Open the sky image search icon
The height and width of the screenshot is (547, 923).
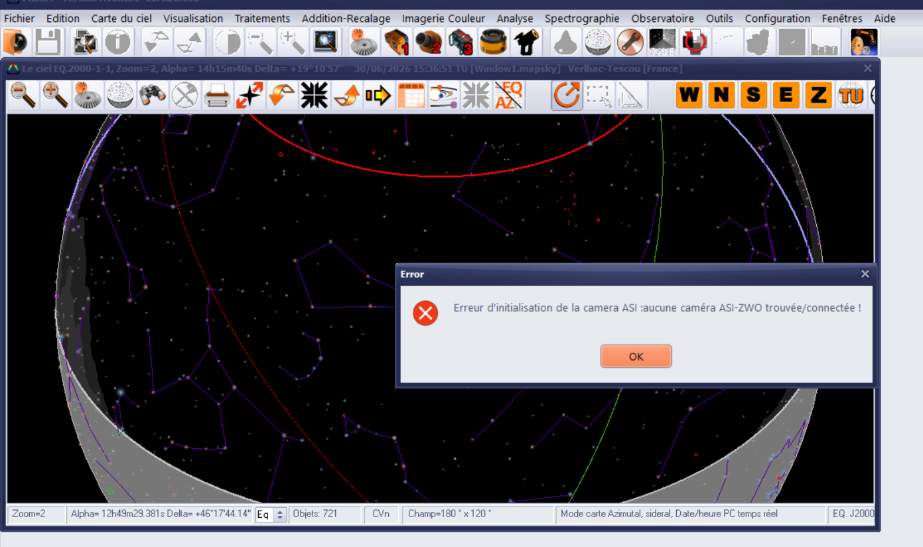(325, 42)
